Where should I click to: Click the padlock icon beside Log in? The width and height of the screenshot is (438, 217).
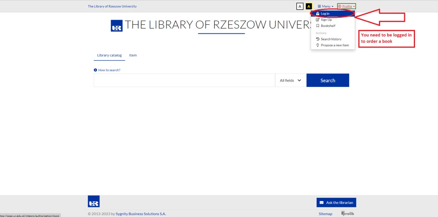click(318, 13)
